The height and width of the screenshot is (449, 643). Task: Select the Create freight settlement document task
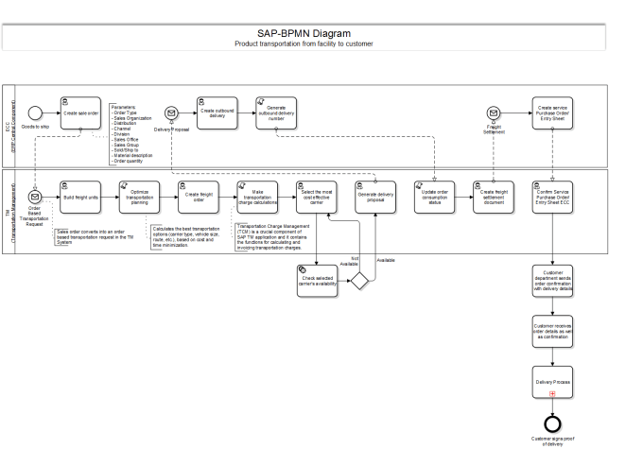pyautogui.click(x=494, y=198)
